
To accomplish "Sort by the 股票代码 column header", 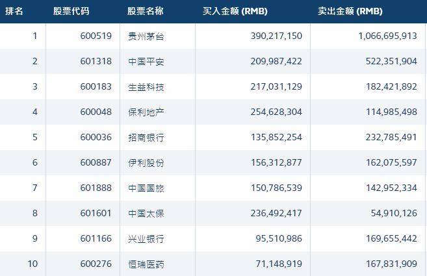I will 71,12.
